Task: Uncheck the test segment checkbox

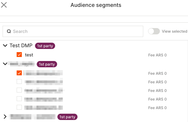Action: pos(19,55)
